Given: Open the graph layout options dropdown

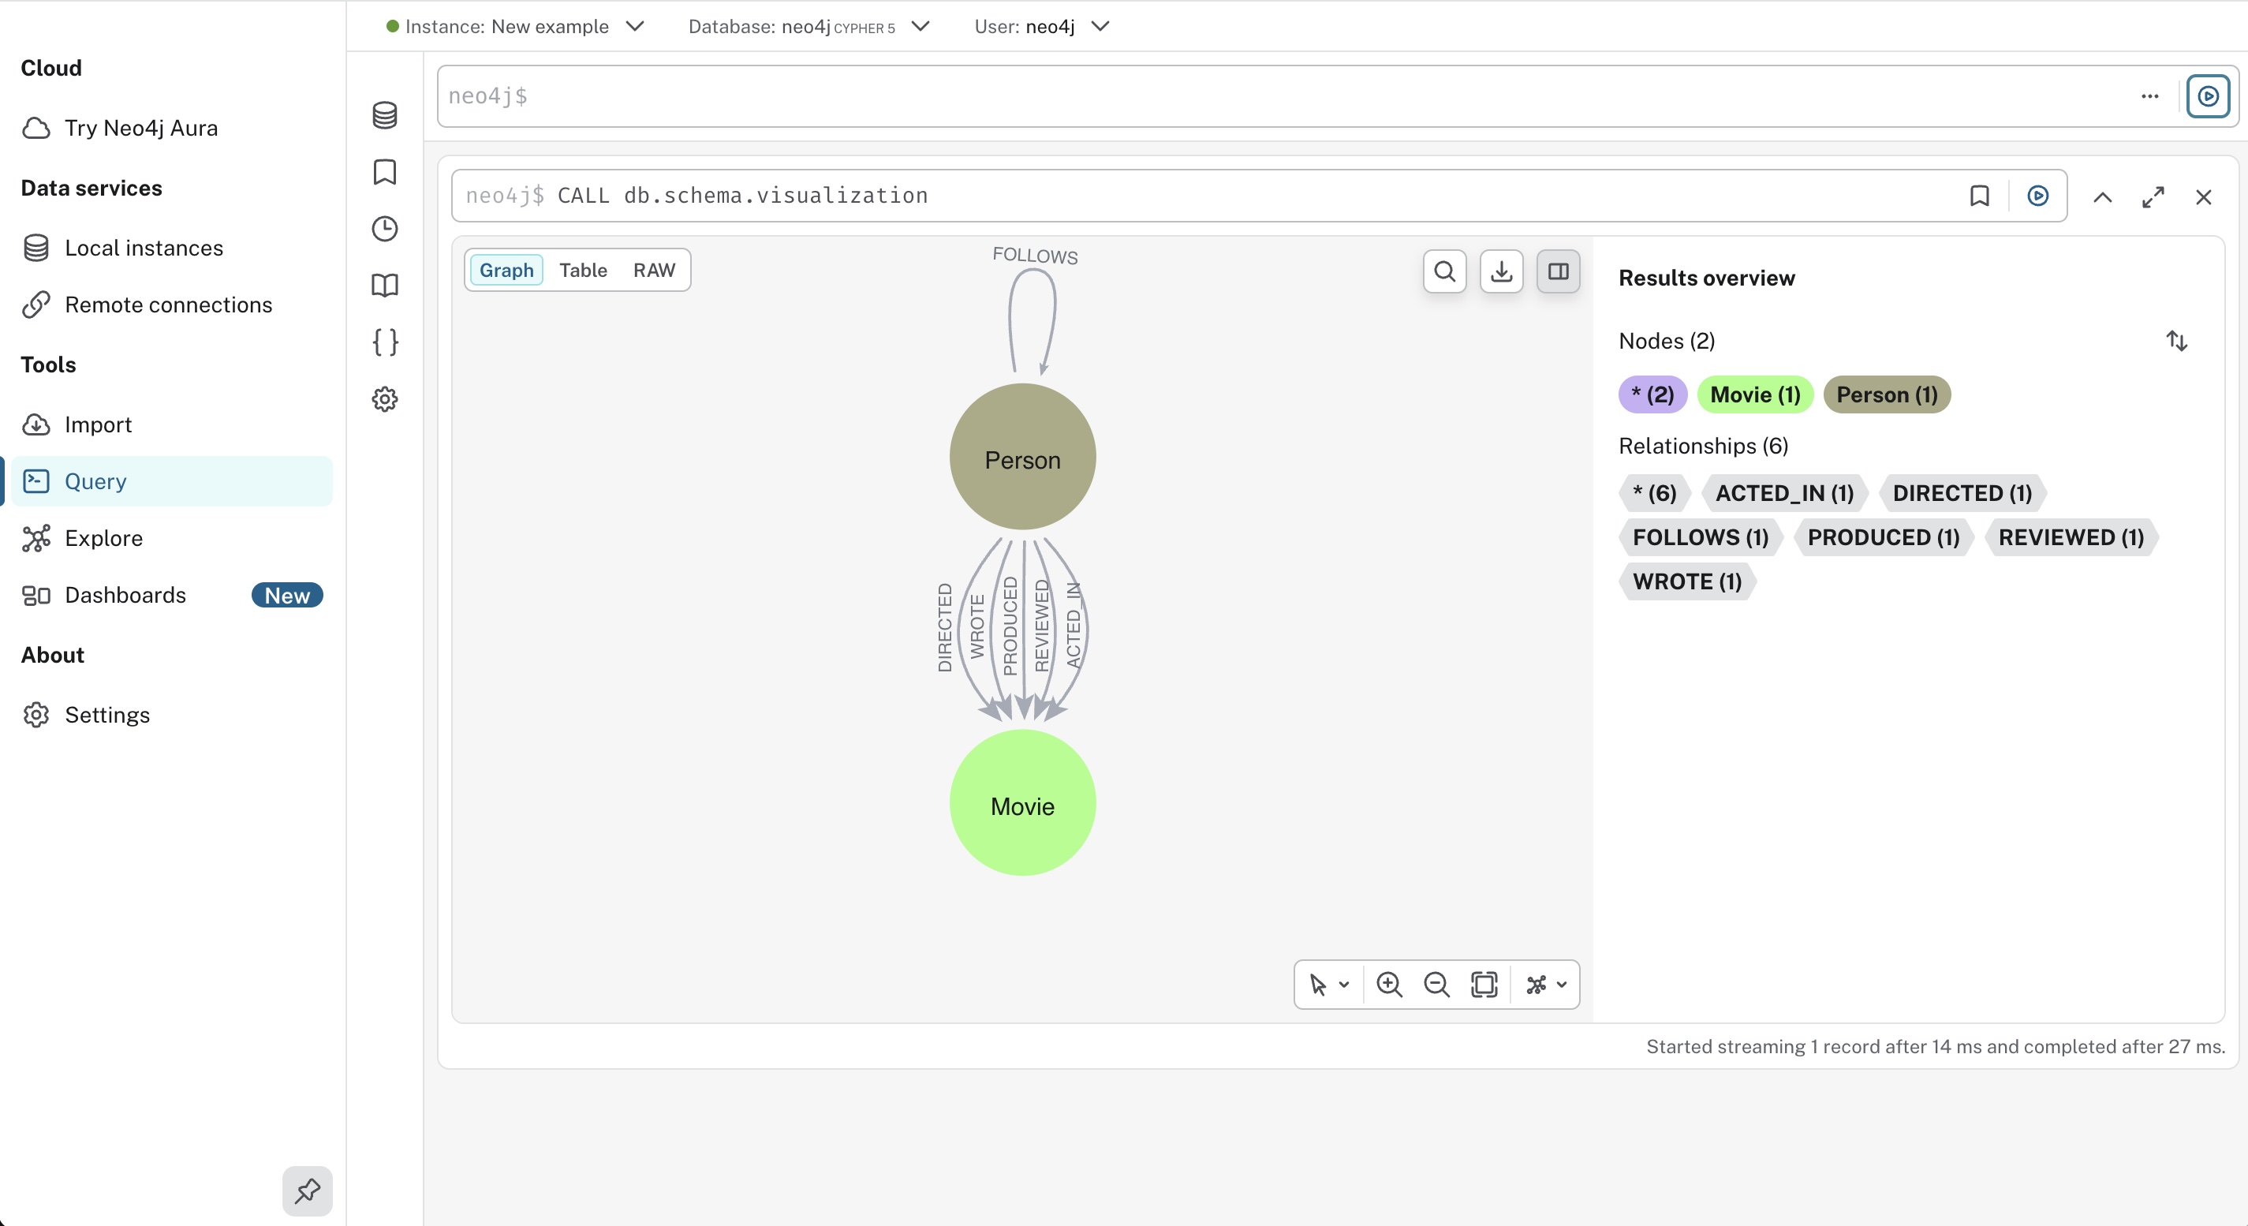Looking at the screenshot, I should [x=1545, y=985].
